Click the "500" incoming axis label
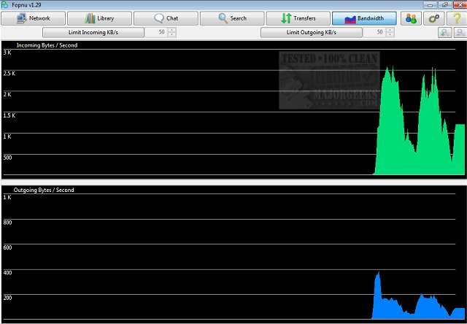 pos(8,158)
